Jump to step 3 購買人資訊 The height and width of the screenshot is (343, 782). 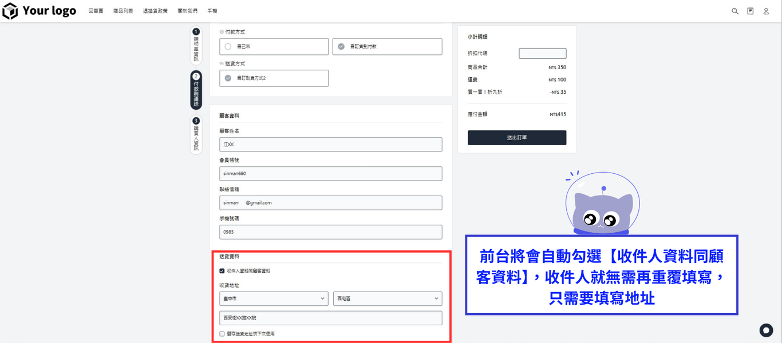click(196, 135)
